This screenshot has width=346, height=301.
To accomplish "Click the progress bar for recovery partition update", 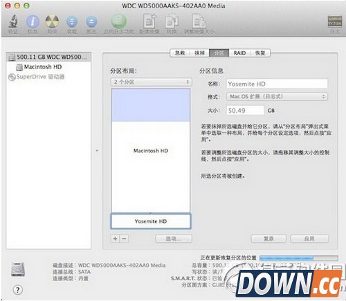I will 298,257.
